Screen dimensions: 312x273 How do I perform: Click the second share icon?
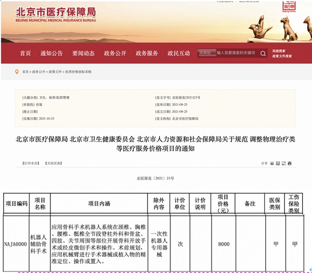(x=278, y=164)
